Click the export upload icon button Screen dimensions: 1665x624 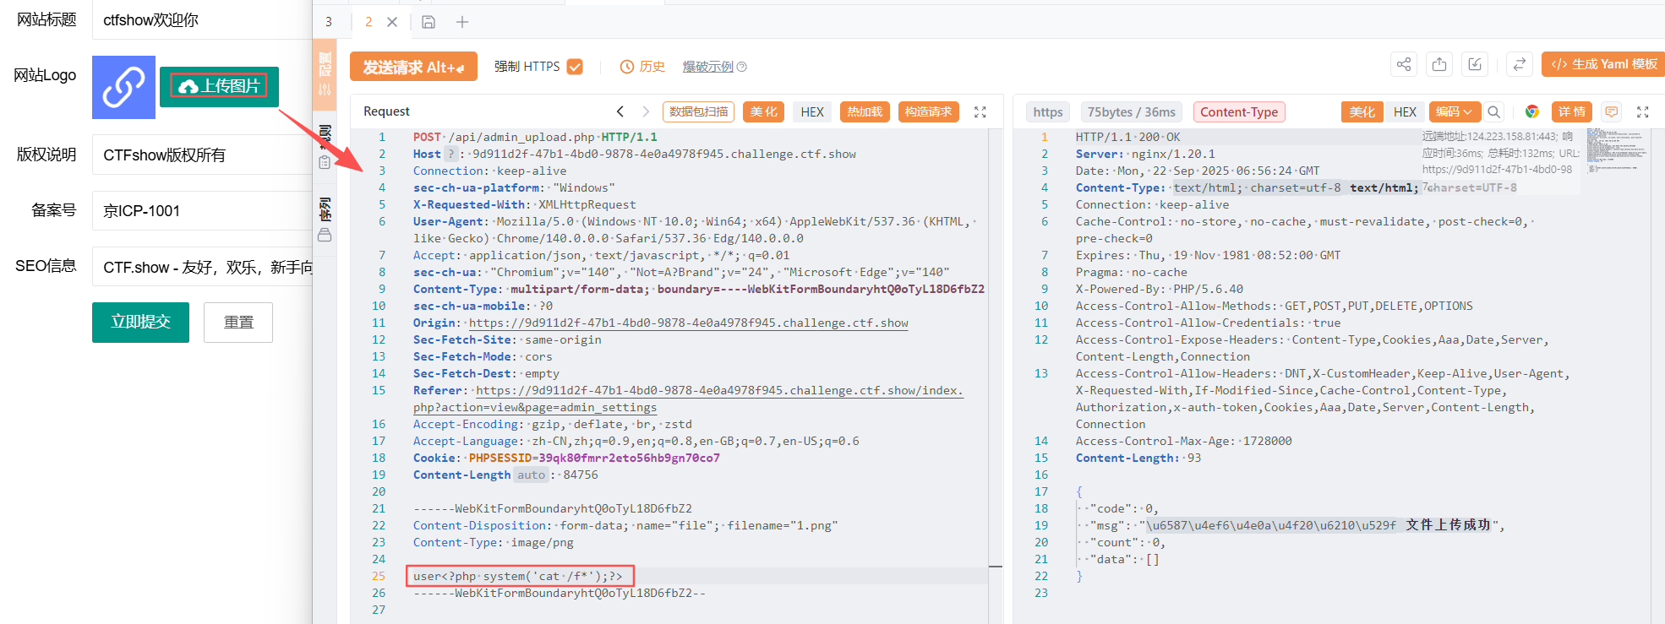[1439, 64]
